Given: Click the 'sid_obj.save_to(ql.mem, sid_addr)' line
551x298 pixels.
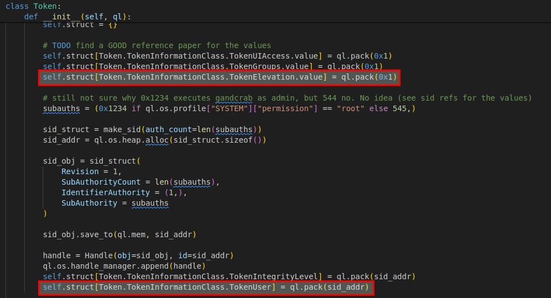Looking at the screenshot, I should (x=119, y=234).
